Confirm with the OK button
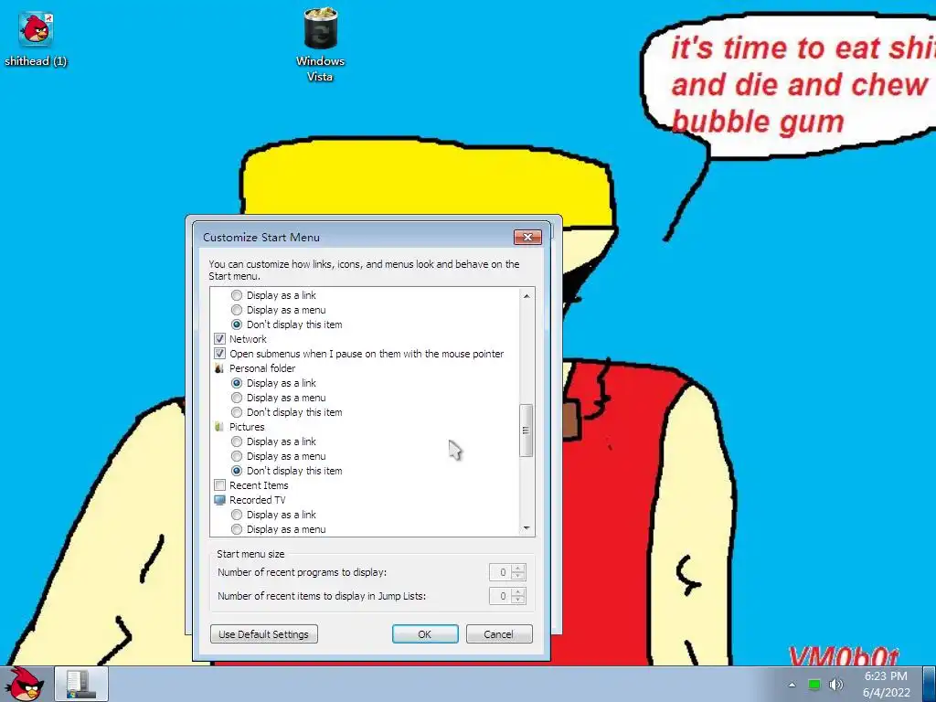Screen dimensions: 936x702 click(425, 634)
